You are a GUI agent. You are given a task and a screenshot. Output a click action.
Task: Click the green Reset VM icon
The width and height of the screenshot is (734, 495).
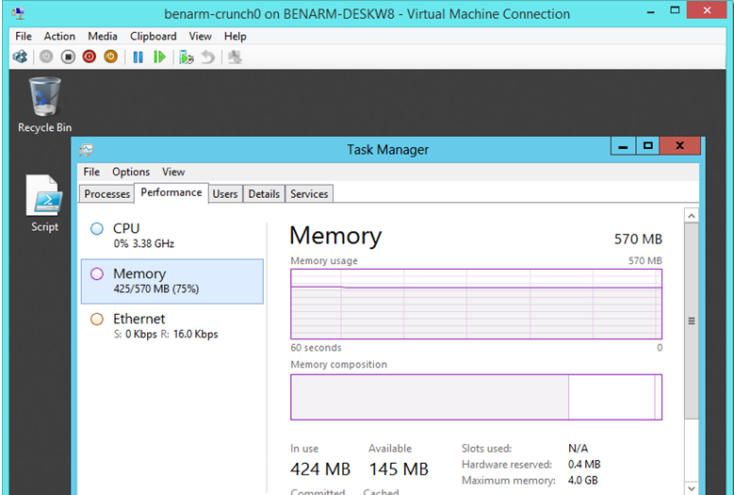pos(159,57)
